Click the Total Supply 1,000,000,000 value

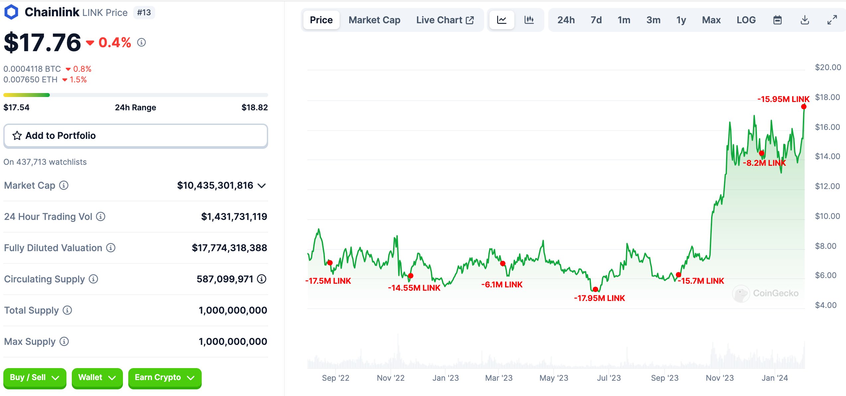(233, 310)
